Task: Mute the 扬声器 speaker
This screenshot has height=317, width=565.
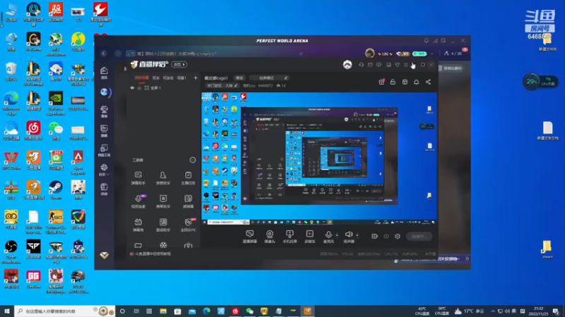Action: tap(348, 237)
